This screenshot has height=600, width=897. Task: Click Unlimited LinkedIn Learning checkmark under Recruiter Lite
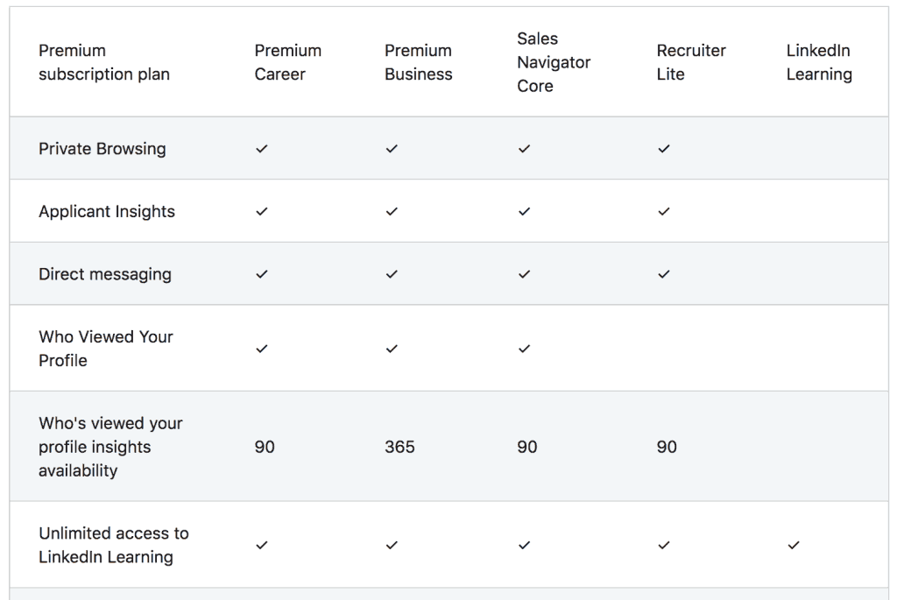[664, 546]
